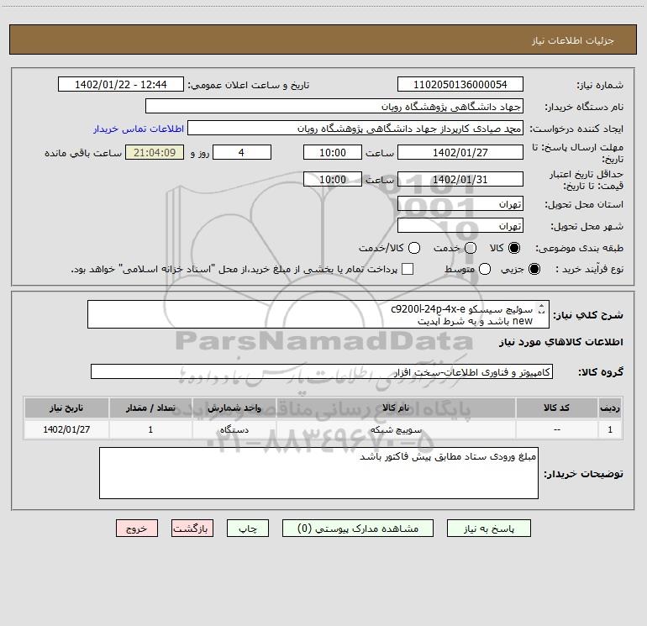
Task: Click the شماره نیاز number field
Action: pyautogui.click(x=460, y=84)
